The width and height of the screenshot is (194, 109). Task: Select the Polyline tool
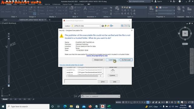[8, 9]
